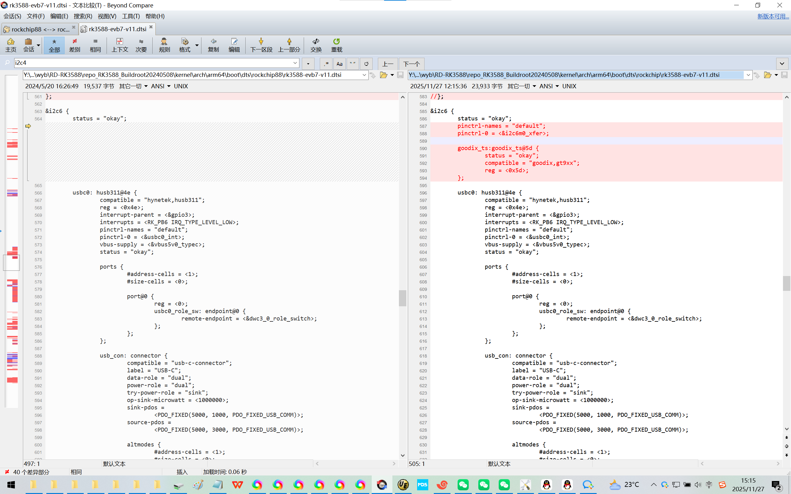
Task: Click 下一个 find next button
Action: pyautogui.click(x=411, y=64)
